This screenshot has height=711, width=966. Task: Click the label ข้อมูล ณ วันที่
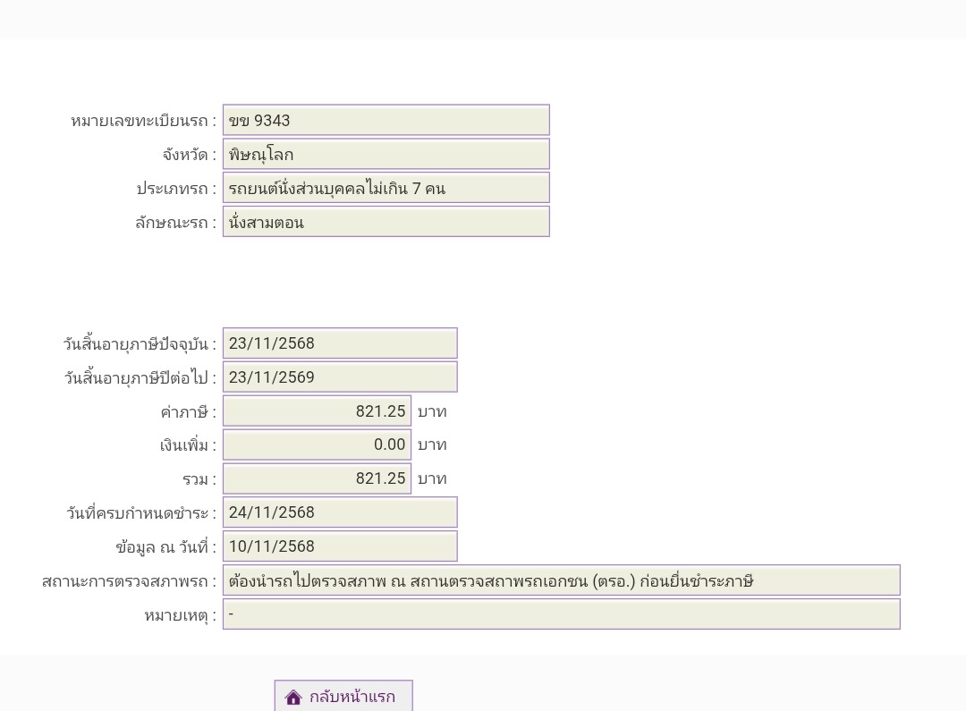165,547
